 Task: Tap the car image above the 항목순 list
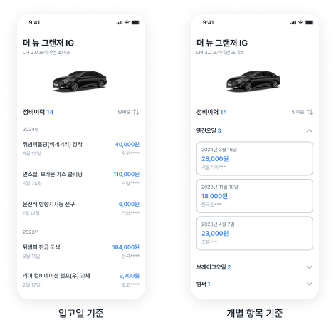(253, 81)
